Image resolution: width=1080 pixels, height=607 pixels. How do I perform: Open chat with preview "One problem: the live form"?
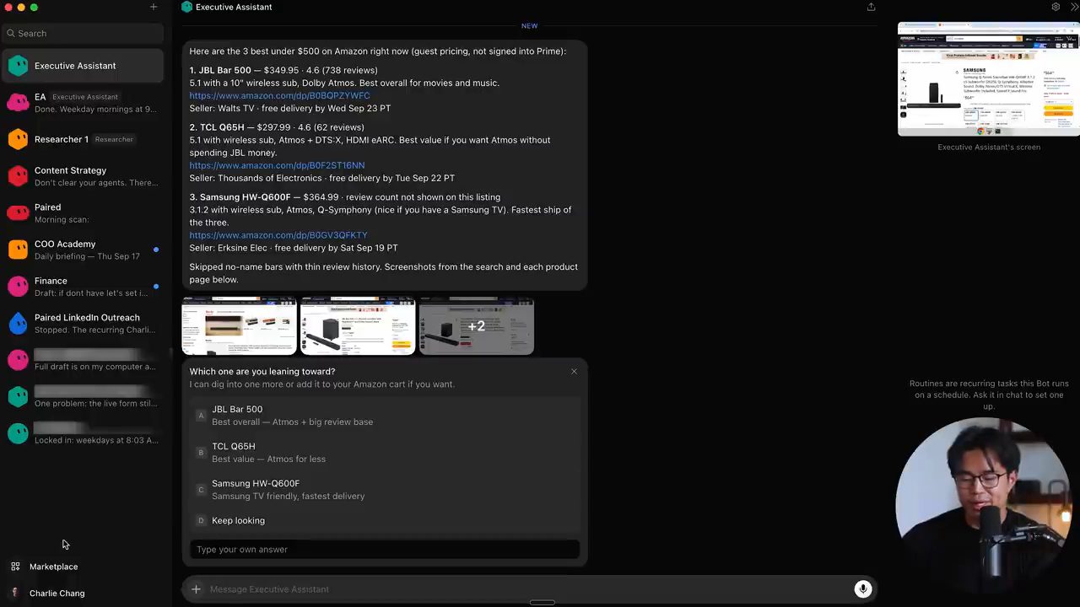pyautogui.click(x=83, y=396)
